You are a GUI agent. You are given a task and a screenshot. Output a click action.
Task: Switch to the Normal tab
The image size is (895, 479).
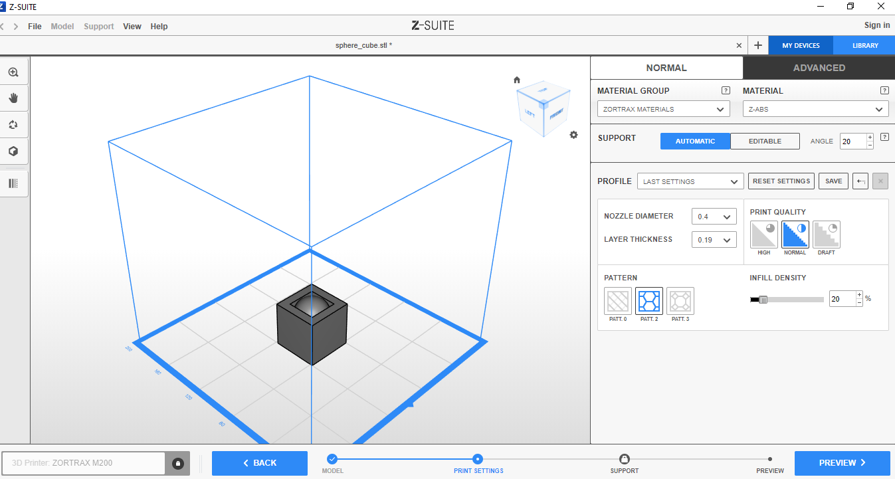(x=666, y=68)
